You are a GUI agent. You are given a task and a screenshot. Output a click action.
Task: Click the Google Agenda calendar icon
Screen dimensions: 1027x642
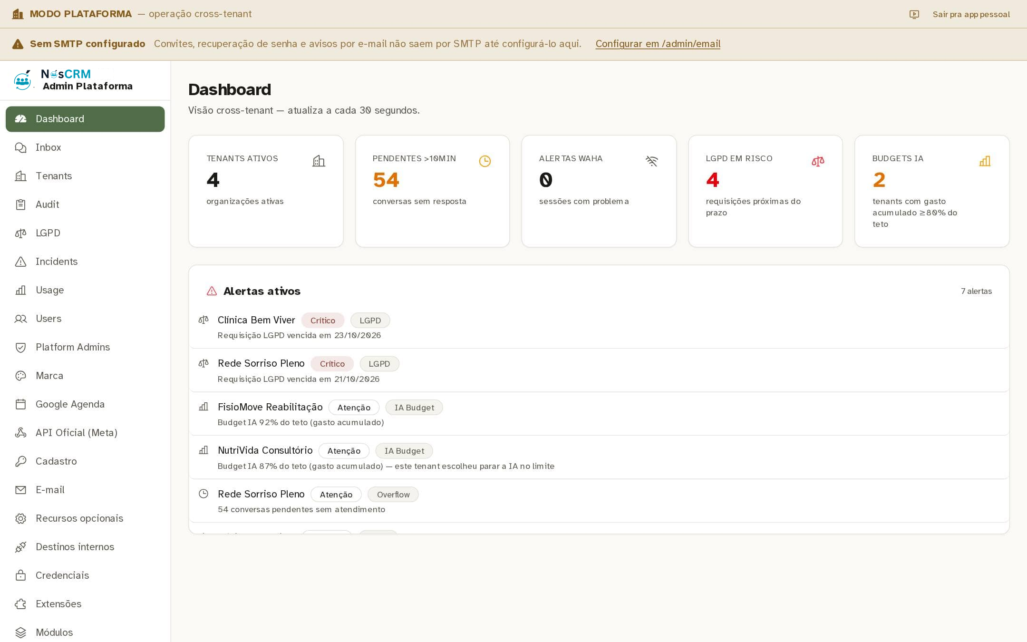click(20, 404)
